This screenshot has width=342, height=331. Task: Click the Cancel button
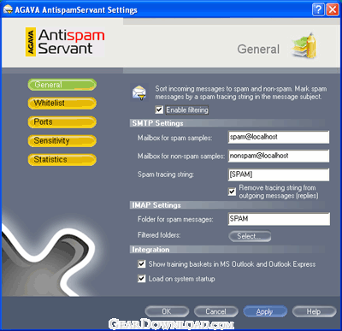point(216,311)
